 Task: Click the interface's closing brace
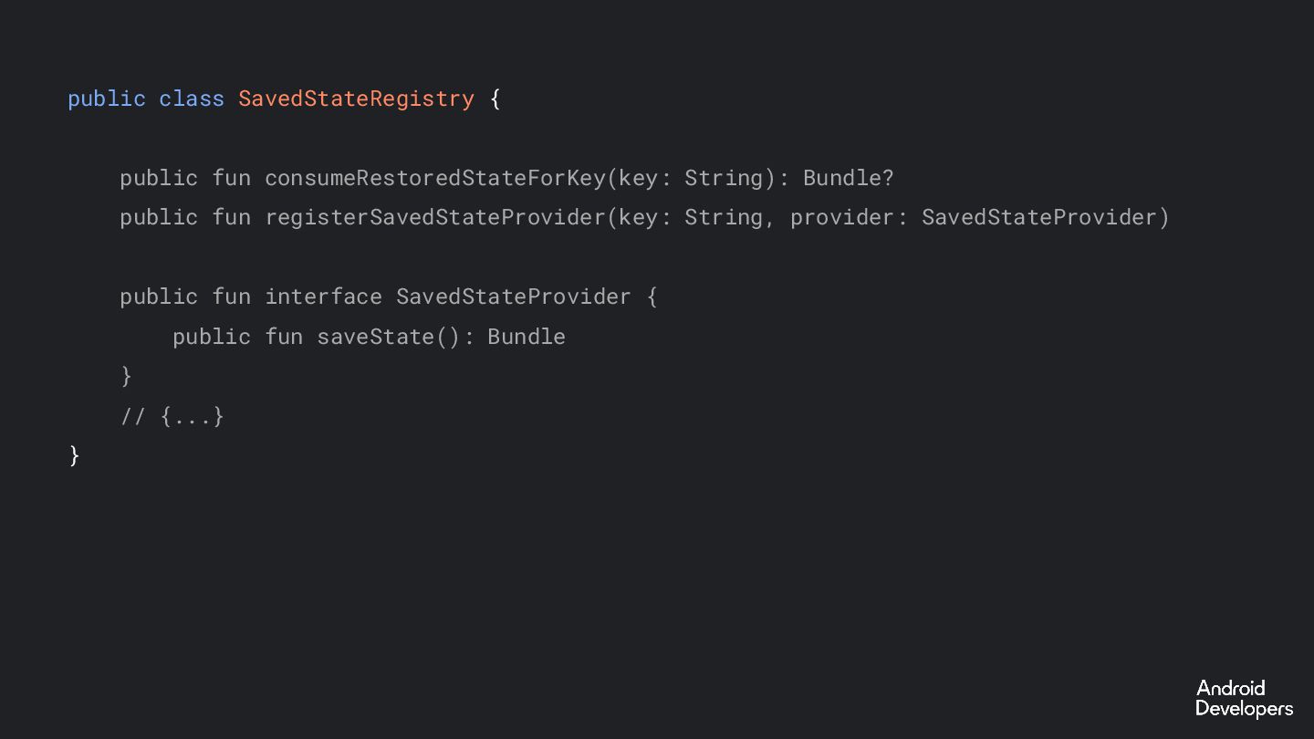[x=127, y=376]
